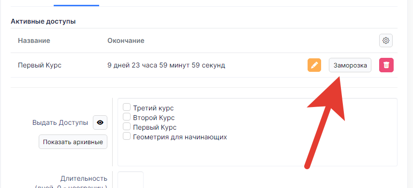
Task: Click the Заморозка button
Action: (x=350, y=65)
